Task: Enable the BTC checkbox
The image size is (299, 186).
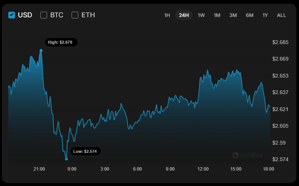Action: [x=44, y=15]
